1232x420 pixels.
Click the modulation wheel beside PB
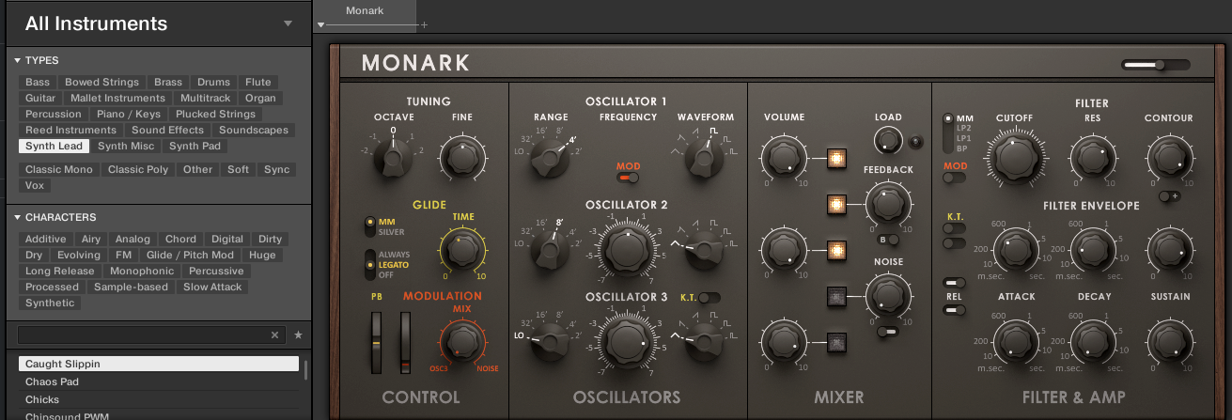coord(406,341)
